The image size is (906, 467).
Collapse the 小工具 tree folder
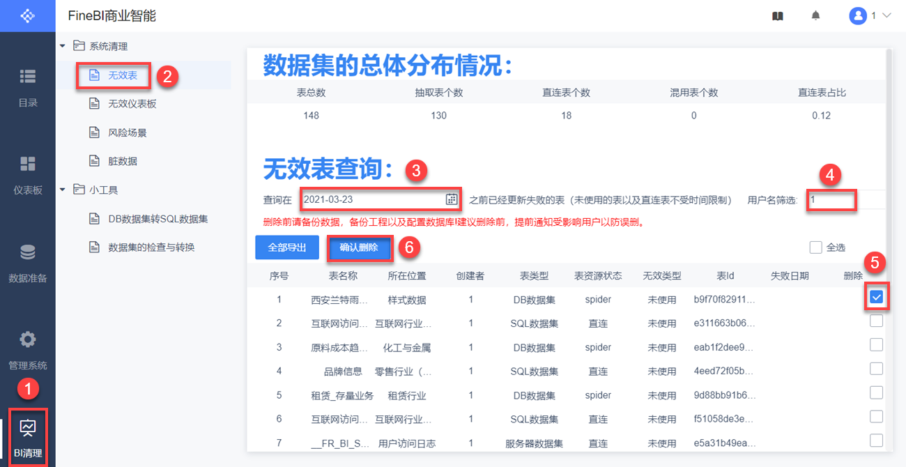click(x=63, y=190)
